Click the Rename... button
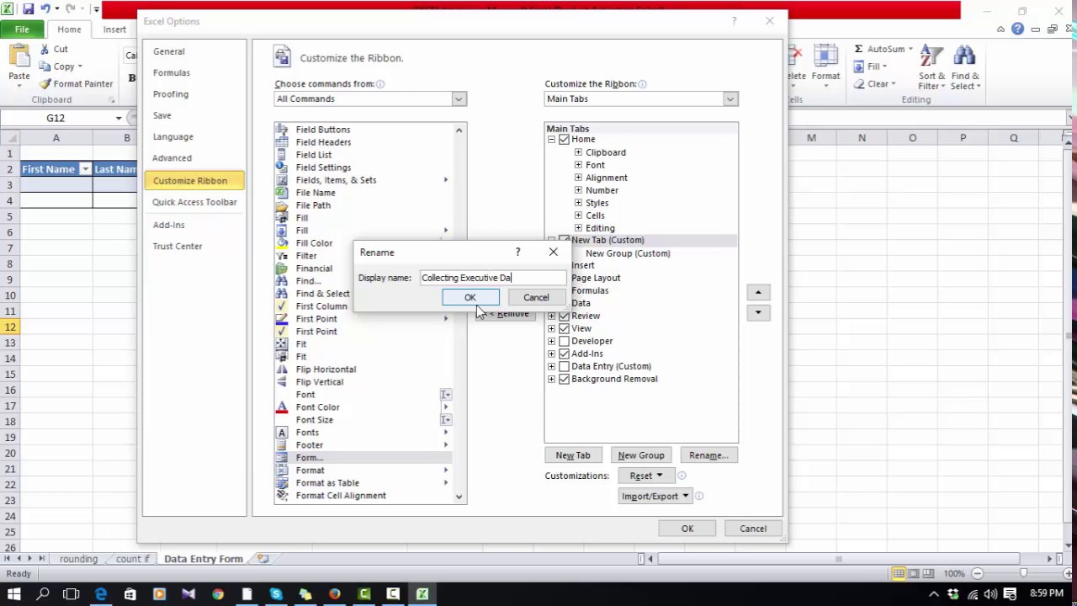The image size is (1077, 606). (708, 455)
